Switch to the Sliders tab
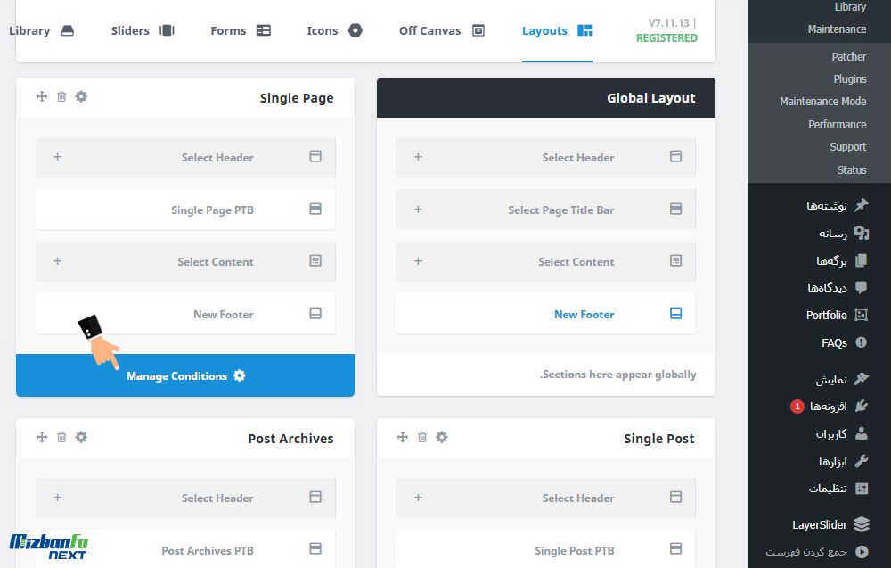Image resolution: width=891 pixels, height=568 pixels. [x=143, y=30]
